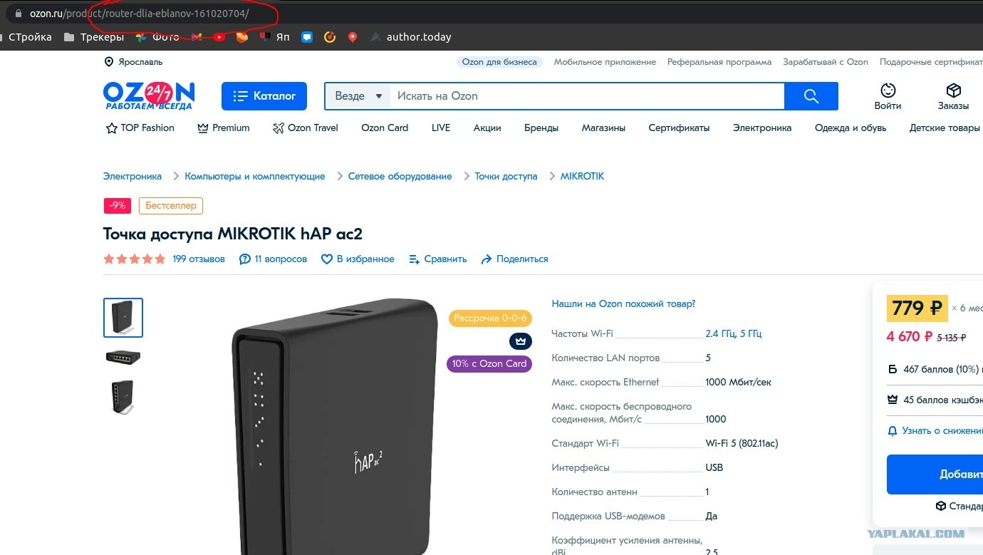Select the first router thumbnail
The image size is (983, 555).
click(123, 318)
